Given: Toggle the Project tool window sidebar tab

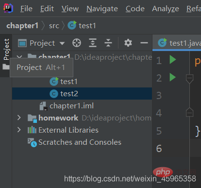Looking at the screenshot, I should click(x=6, y=50).
